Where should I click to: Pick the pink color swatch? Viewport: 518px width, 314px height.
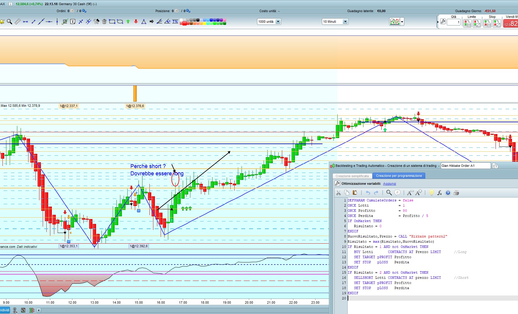[x=225, y=20]
